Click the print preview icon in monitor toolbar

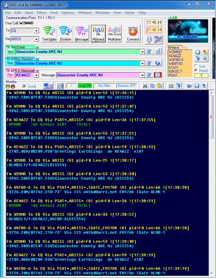click(x=204, y=86)
